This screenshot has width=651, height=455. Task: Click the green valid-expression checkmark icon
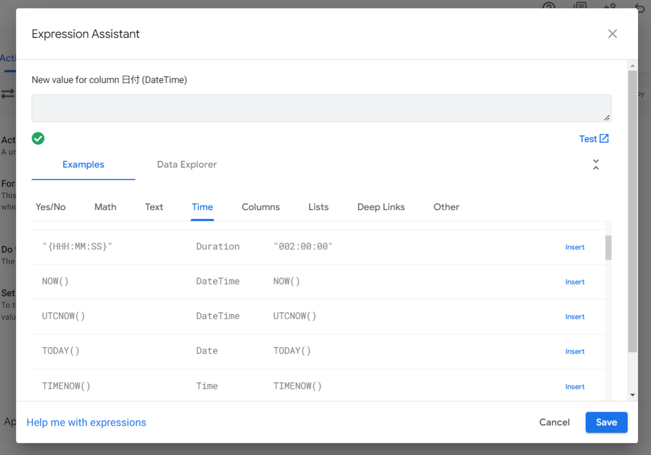(38, 138)
